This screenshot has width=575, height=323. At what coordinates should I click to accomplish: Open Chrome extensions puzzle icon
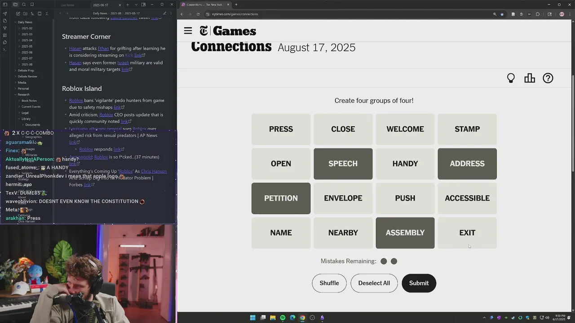pos(538,14)
